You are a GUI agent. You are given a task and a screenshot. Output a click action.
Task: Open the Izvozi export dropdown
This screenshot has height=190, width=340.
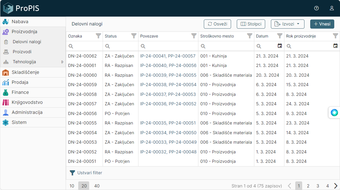point(288,24)
